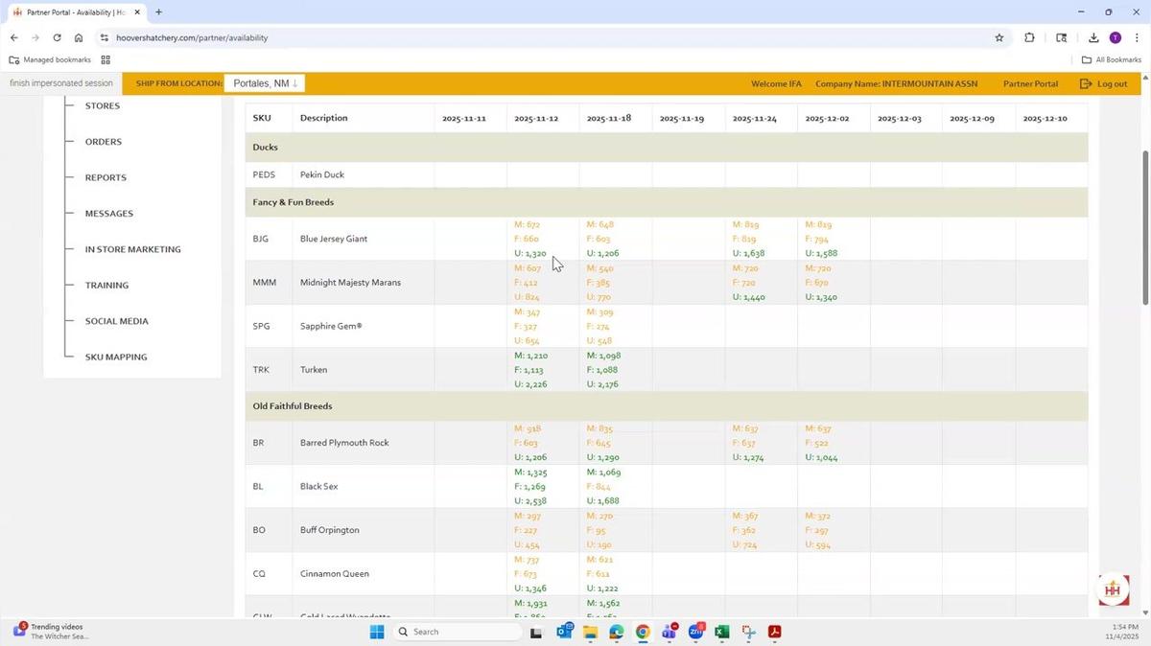Click the page vertical scrollbar thumb
The height and width of the screenshot is (646, 1151).
(1144, 228)
